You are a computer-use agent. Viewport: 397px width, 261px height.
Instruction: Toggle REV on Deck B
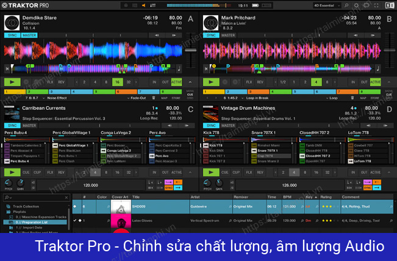pos(260,82)
